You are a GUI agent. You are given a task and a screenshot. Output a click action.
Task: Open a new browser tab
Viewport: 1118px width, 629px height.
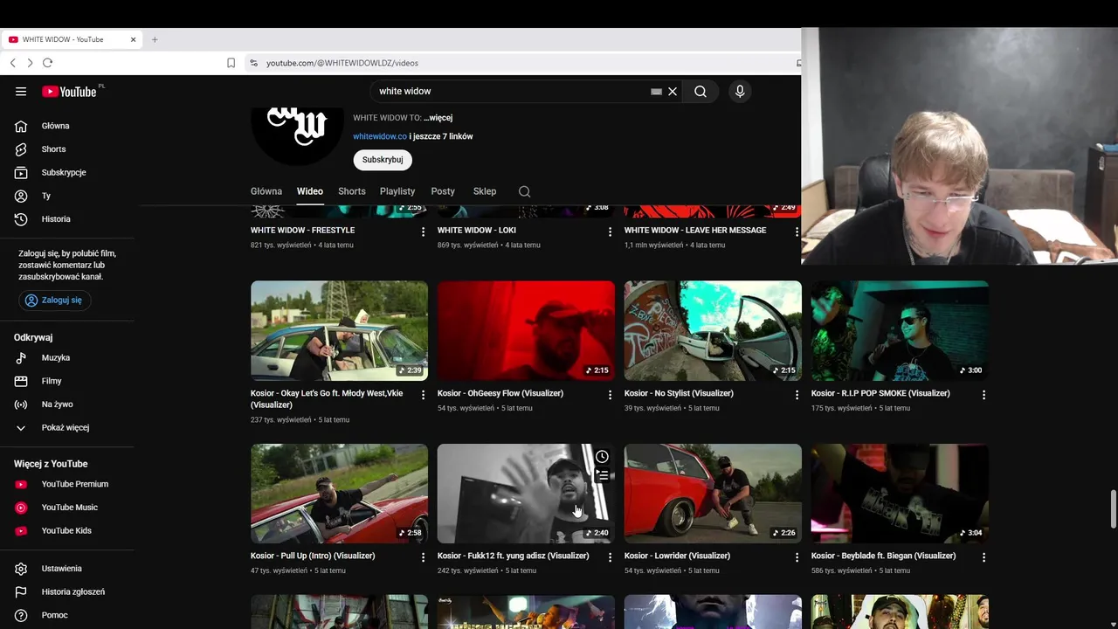click(155, 39)
